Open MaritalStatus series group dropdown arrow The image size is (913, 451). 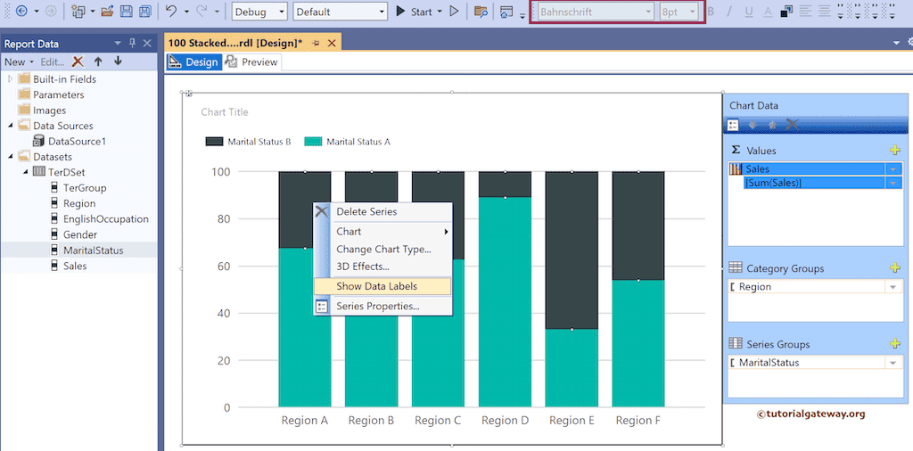892,363
